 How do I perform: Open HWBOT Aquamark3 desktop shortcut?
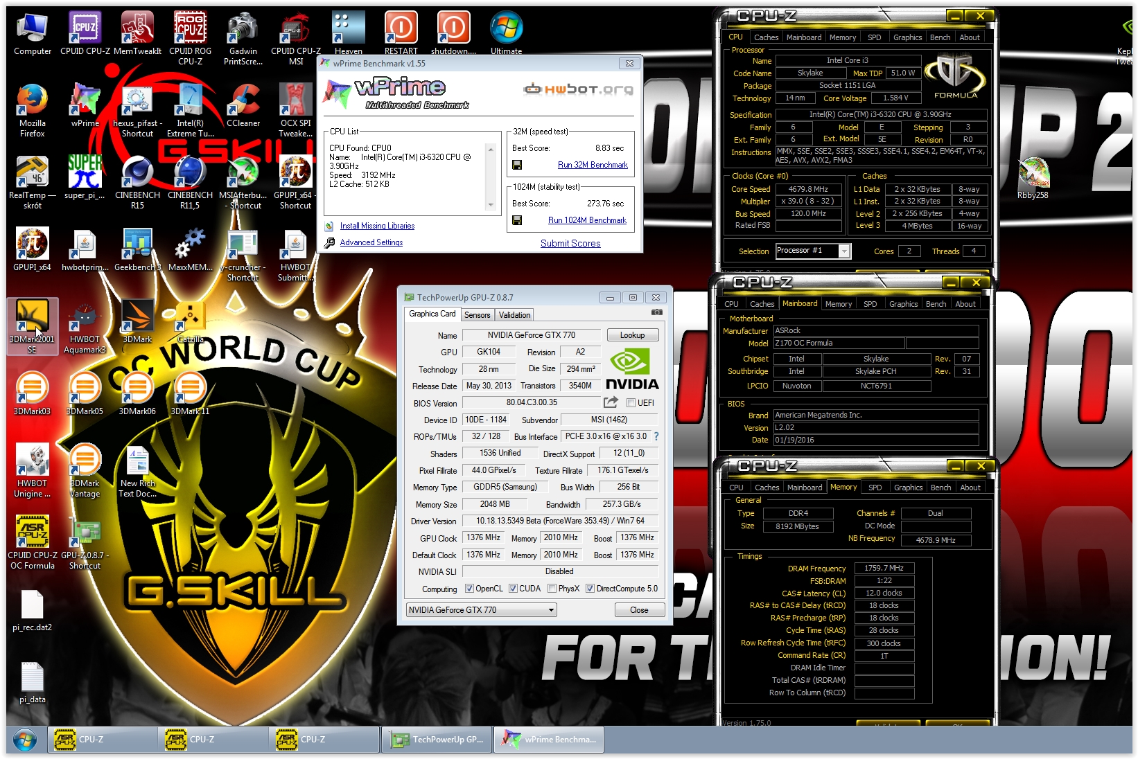pyautogui.click(x=85, y=327)
